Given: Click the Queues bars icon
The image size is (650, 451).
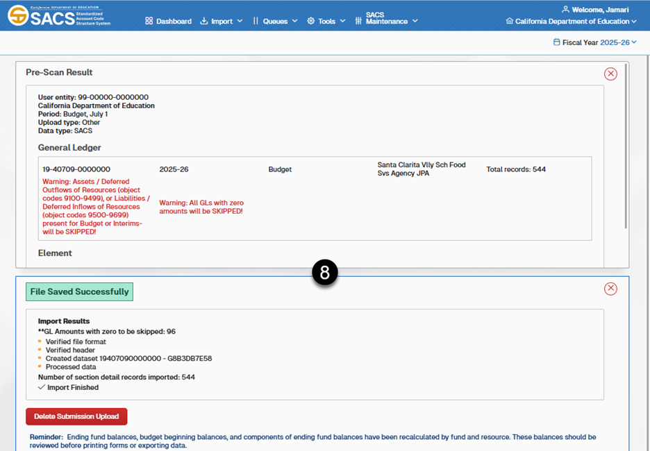Looking at the screenshot, I should [256, 21].
